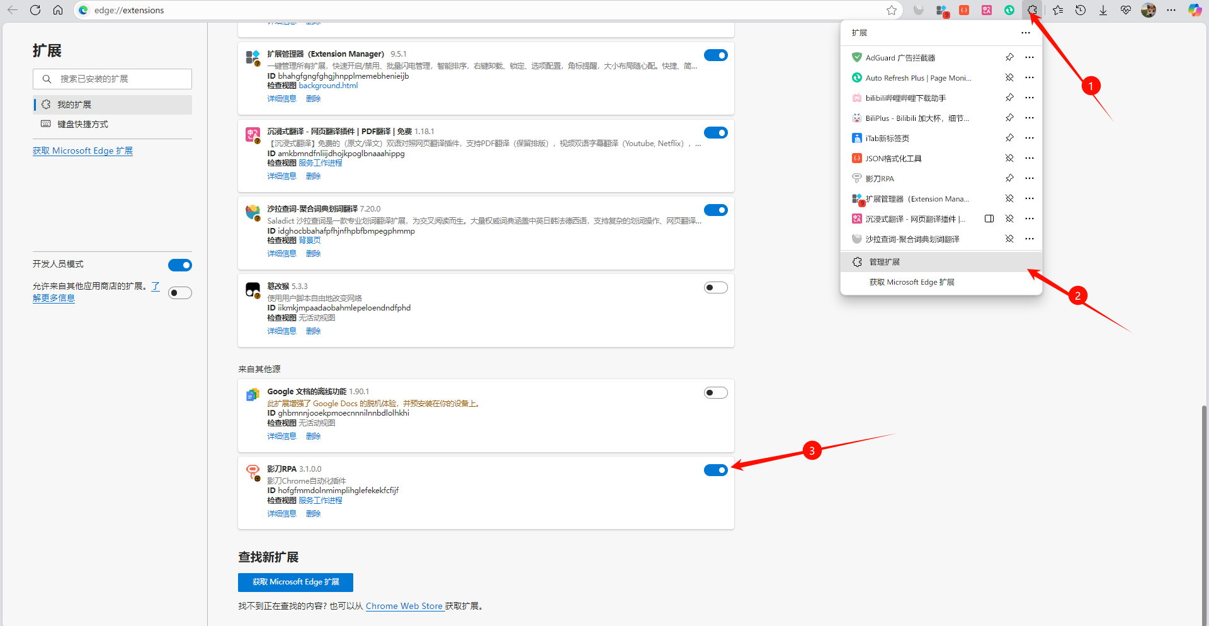Open the Saladict bowl icon in the toolbar

[x=919, y=10]
